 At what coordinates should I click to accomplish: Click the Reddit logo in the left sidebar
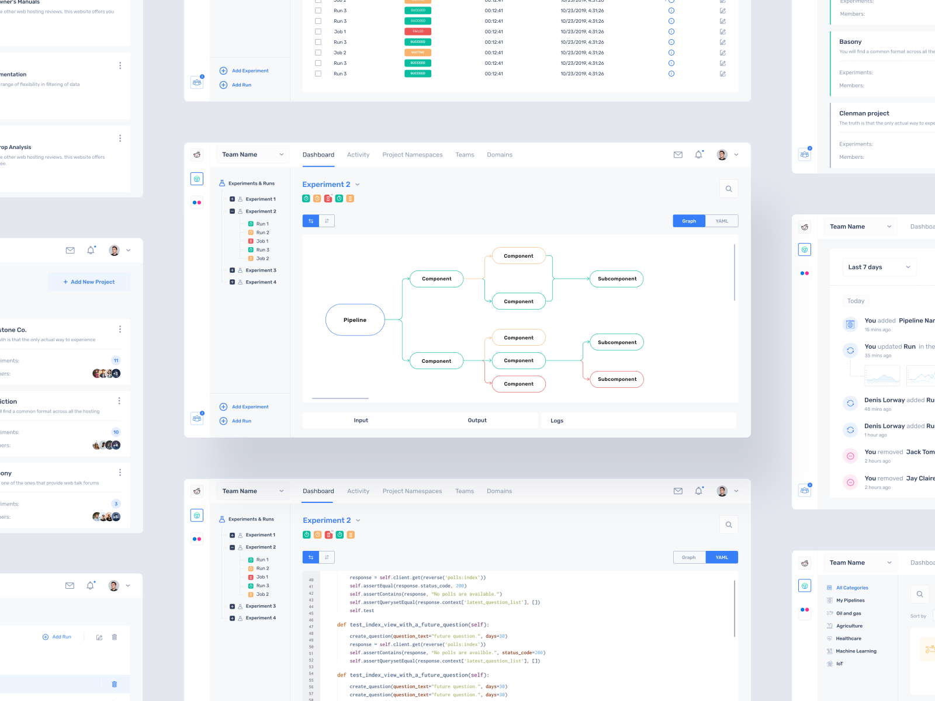click(x=197, y=154)
